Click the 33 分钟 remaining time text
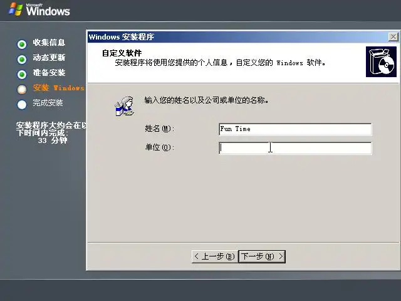This screenshot has width=401, height=301. tap(53, 140)
